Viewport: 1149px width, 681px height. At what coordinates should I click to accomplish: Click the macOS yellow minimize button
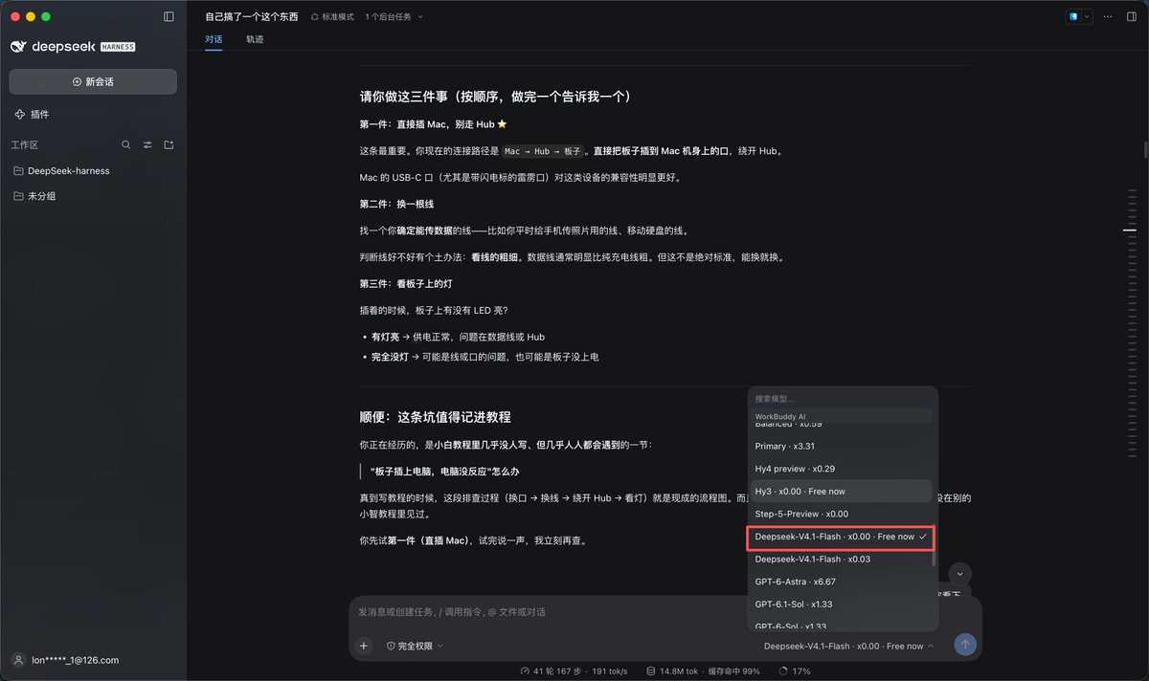(31, 16)
